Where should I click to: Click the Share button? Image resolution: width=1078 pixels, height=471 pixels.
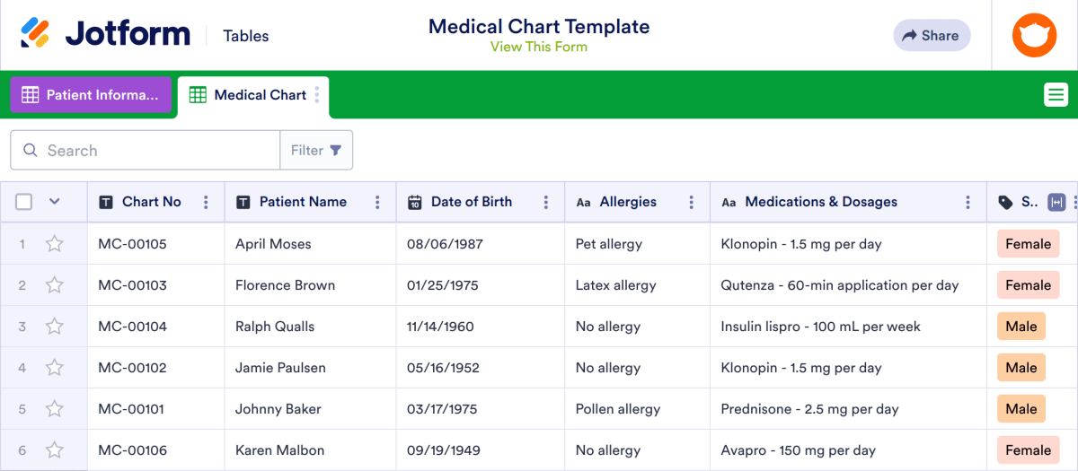pos(932,36)
